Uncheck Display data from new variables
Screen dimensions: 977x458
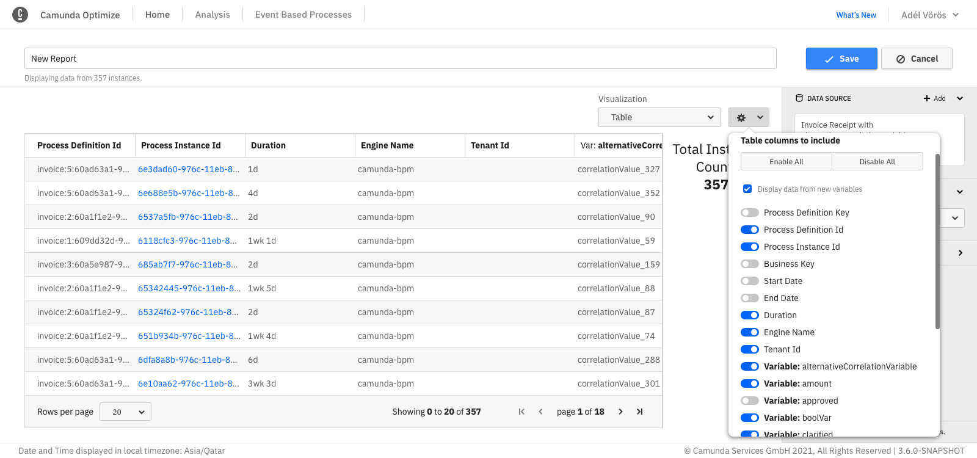[x=747, y=189]
